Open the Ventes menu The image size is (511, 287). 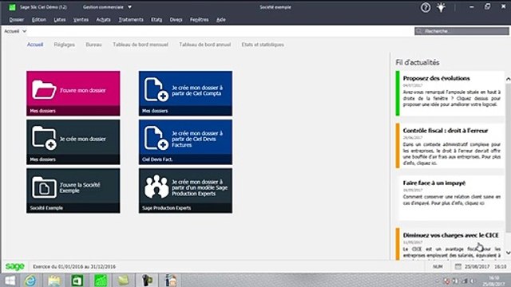(x=81, y=19)
